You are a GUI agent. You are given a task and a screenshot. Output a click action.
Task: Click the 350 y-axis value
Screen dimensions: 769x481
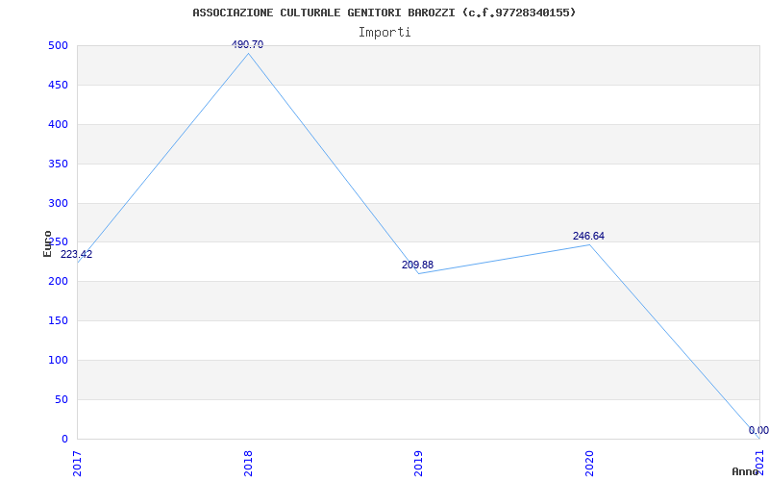(x=58, y=164)
